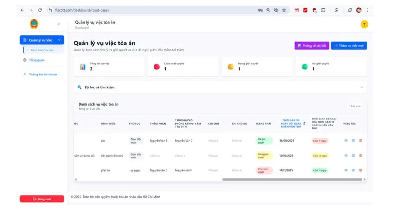Click the Thêm vụ việc mới button
The width and height of the screenshot is (393, 213).
[x=349, y=46]
